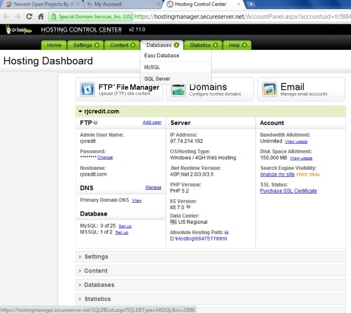Click the rjcredit admin user name value
The height and width of the screenshot is (313, 351).
(87, 141)
